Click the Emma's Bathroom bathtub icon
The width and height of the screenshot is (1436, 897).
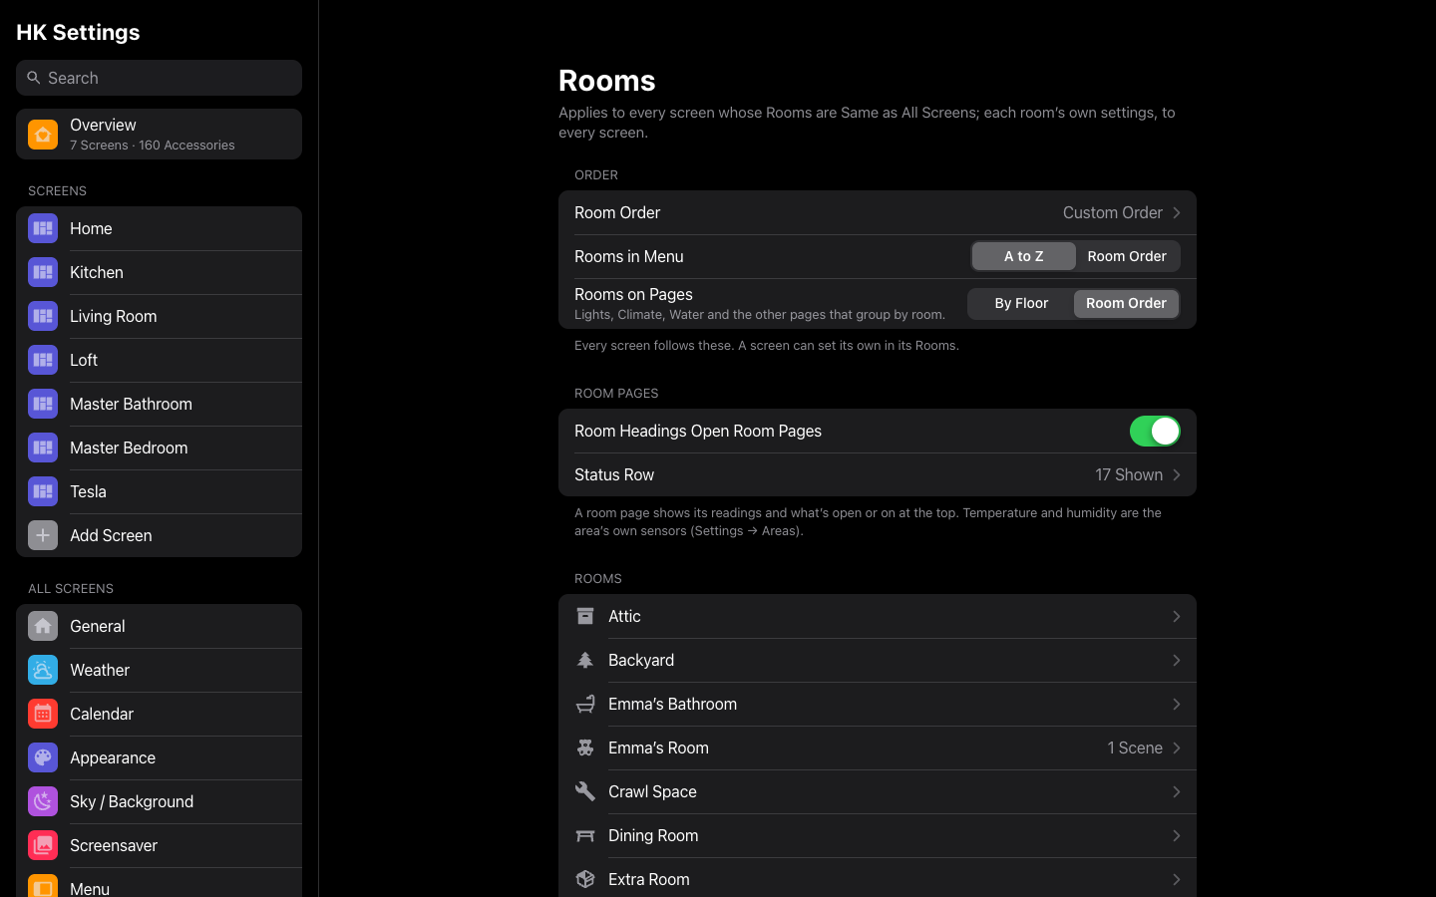pyautogui.click(x=585, y=704)
